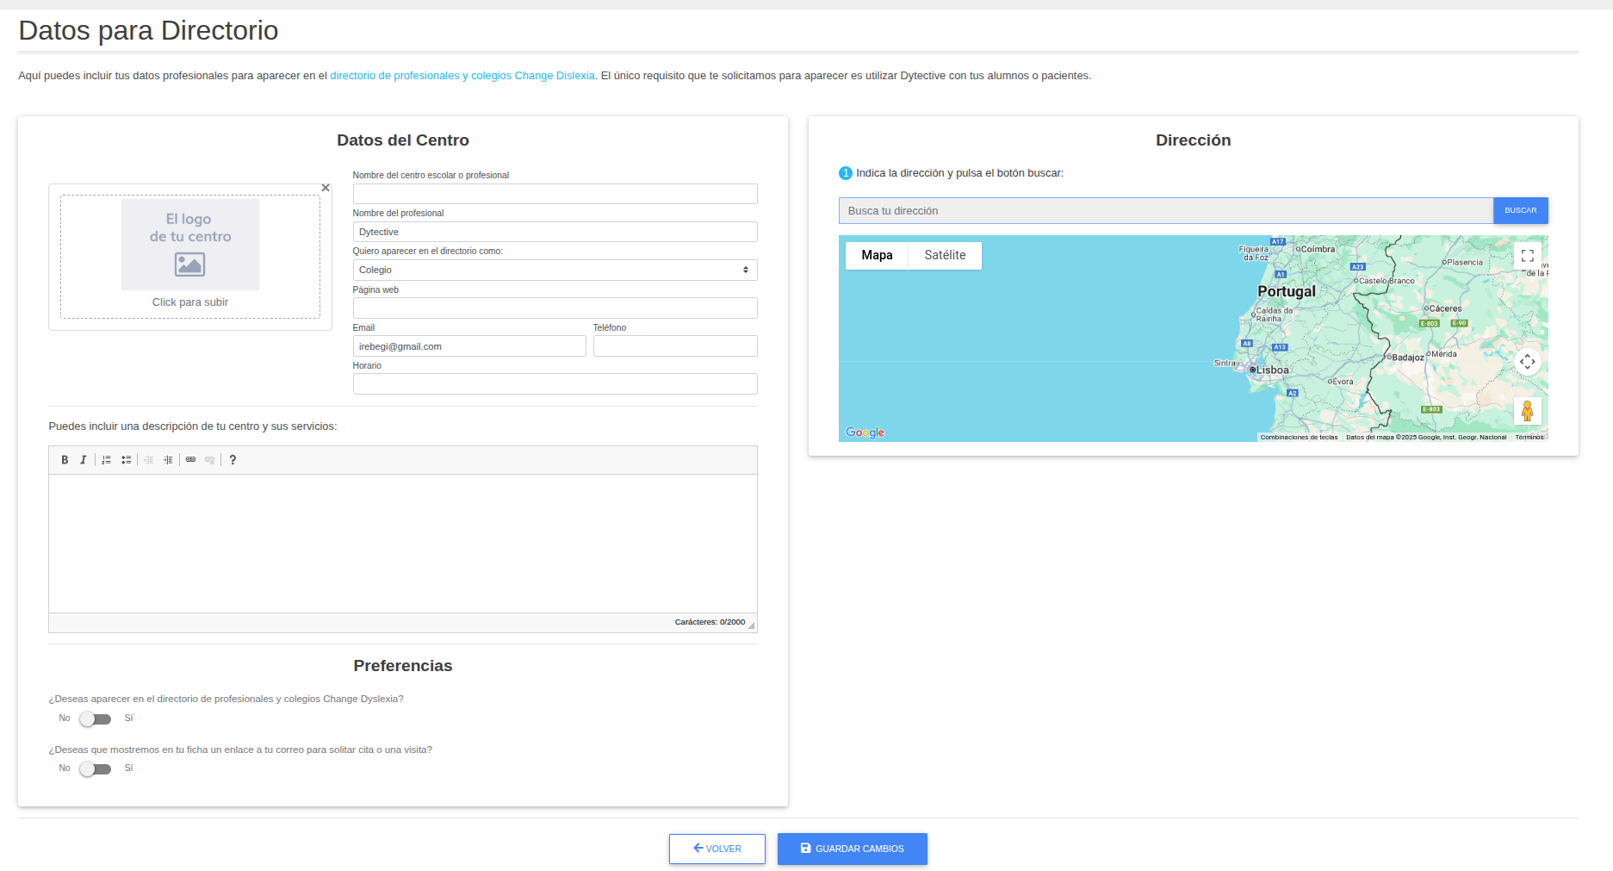The height and width of the screenshot is (871, 1613).
Task: Switch the map to Mapa view
Action: (877, 255)
